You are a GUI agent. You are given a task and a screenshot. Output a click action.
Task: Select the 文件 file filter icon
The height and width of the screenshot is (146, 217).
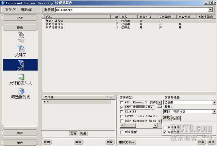coord(20,65)
